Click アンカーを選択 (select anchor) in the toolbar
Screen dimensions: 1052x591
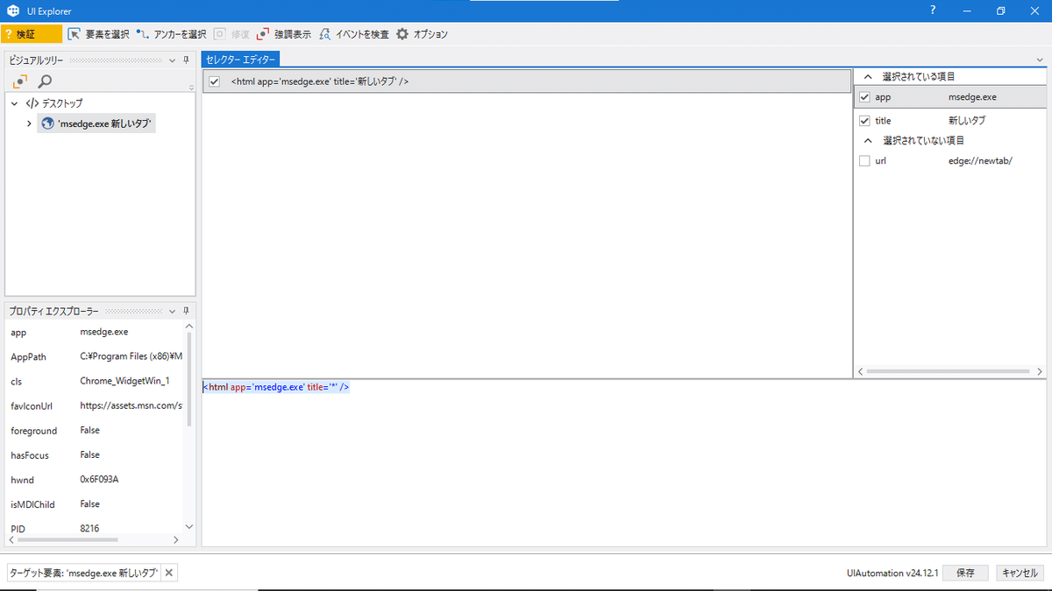pos(171,34)
